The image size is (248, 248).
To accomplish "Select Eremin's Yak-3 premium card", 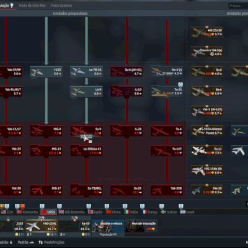I will pyautogui.click(x=207, y=52).
